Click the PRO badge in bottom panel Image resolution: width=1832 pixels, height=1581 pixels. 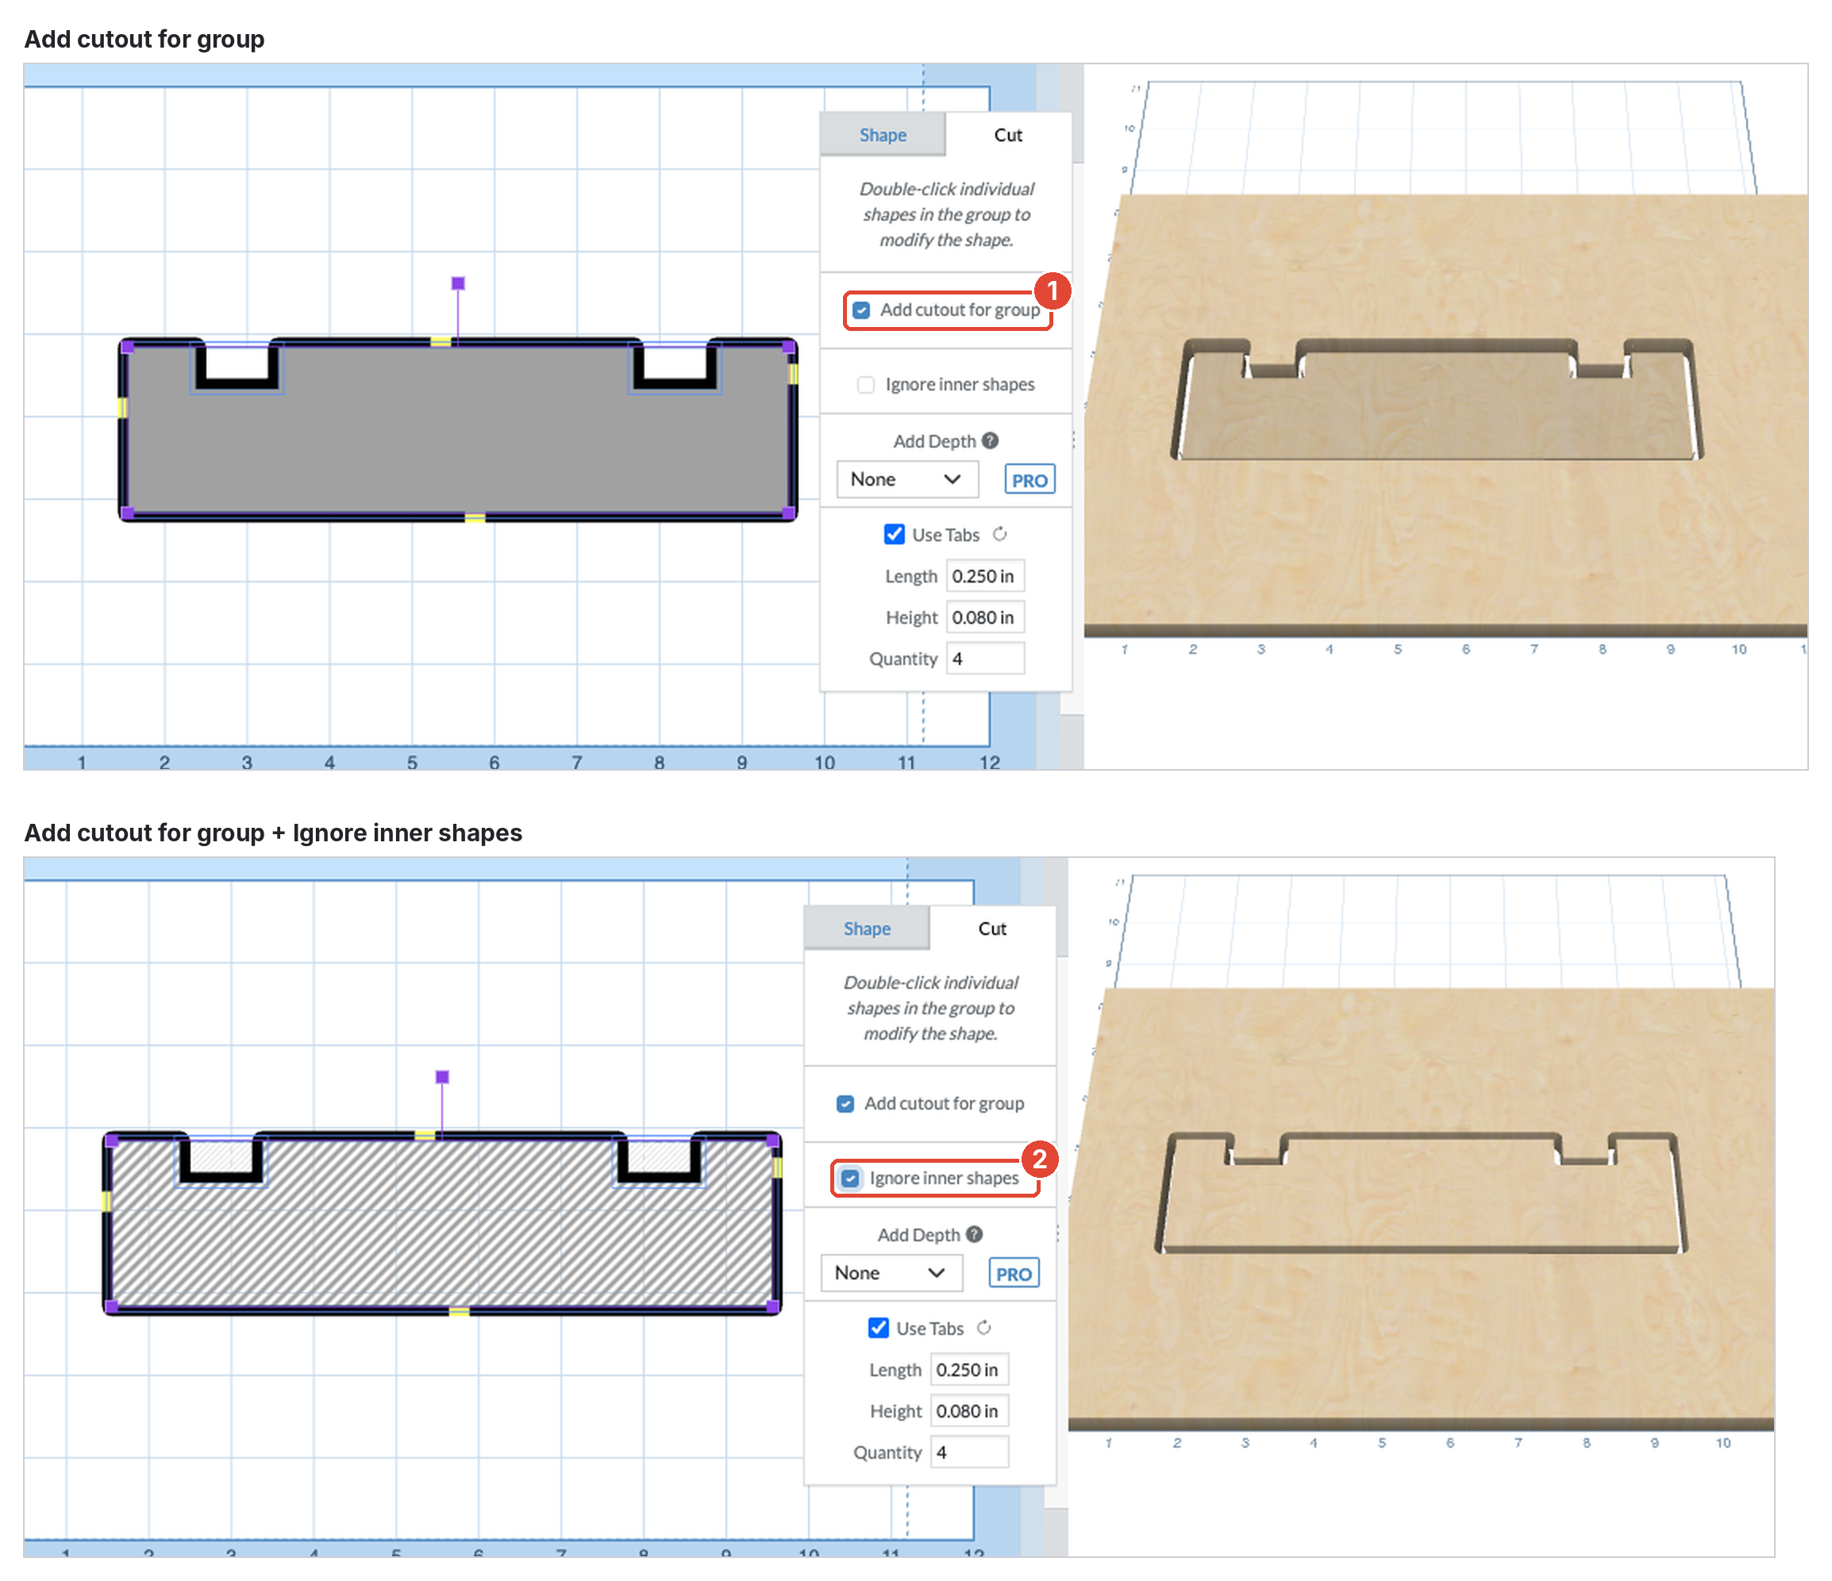pyautogui.click(x=1014, y=1274)
